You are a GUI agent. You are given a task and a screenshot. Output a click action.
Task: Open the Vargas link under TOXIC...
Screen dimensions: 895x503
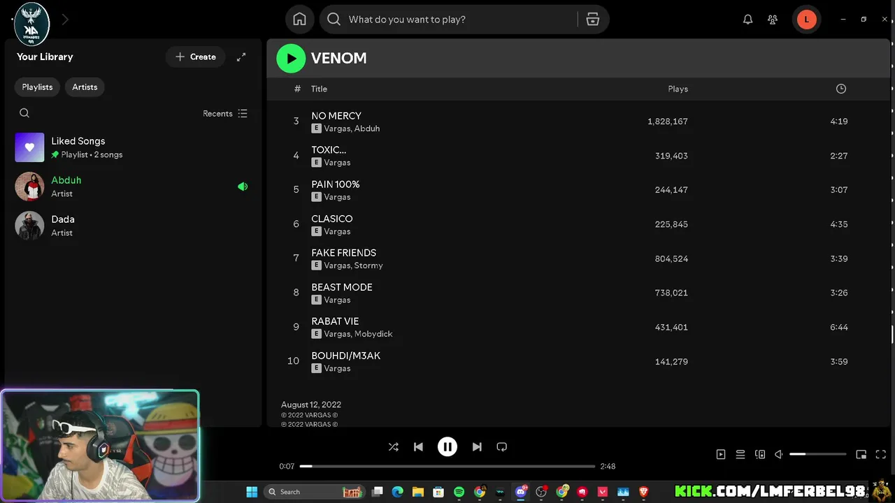[337, 163]
